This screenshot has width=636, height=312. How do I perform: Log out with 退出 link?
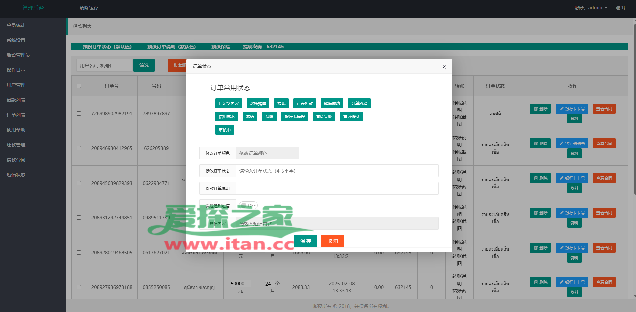620,8
